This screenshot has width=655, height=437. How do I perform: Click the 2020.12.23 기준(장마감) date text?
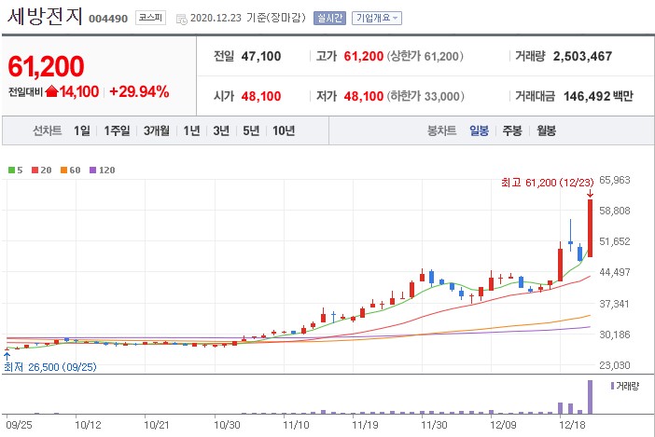click(248, 18)
